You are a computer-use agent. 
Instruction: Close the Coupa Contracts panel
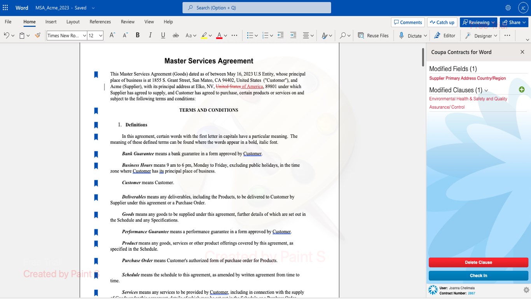pos(522,52)
